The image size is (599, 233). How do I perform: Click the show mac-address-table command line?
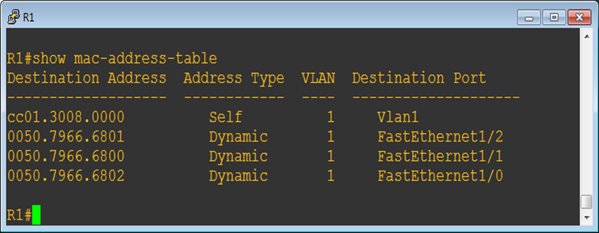pyautogui.click(x=112, y=59)
